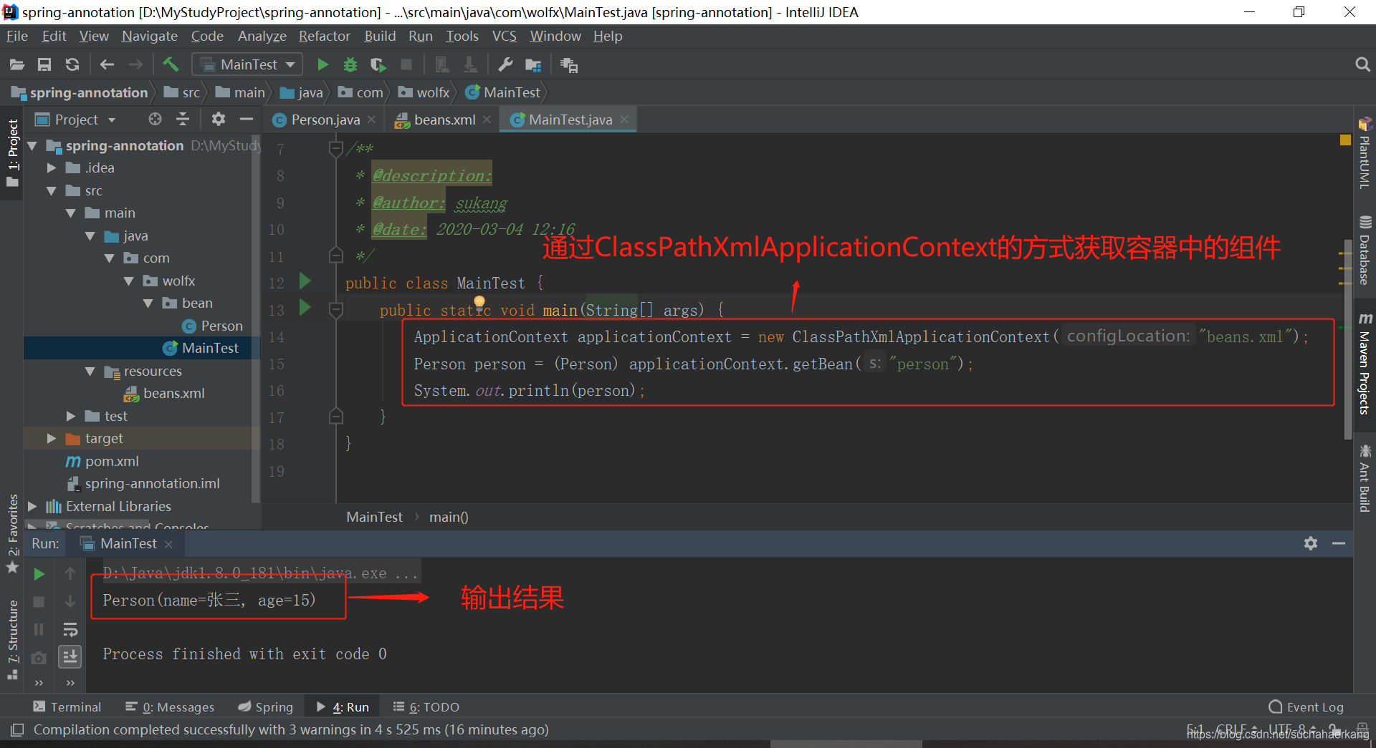Expand the target folder
This screenshot has height=748, width=1376.
point(52,438)
